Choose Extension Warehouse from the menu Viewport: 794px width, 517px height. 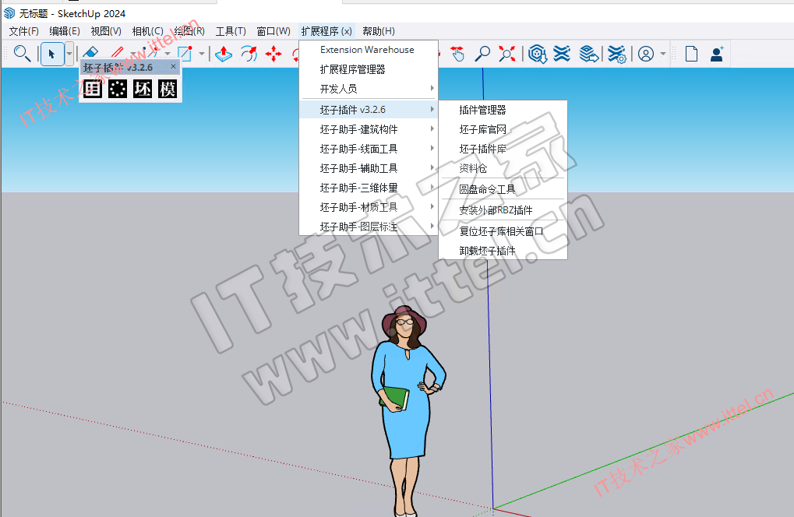(x=368, y=50)
